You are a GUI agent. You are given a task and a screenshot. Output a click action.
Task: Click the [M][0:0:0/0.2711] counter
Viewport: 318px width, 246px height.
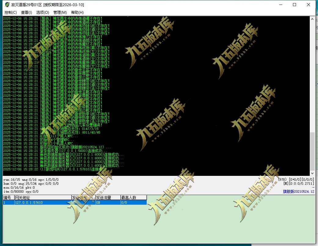pos(299,184)
